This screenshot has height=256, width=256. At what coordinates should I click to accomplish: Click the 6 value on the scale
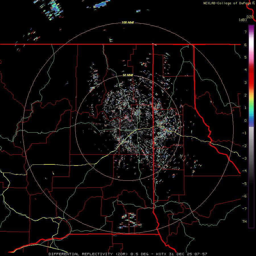pos(245,45)
